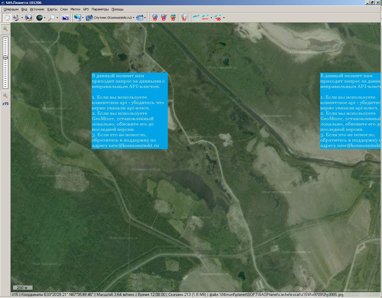The height and width of the screenshot is (298, 382).
Task: Click the 250 м scale bar
Action: point(22,288)
